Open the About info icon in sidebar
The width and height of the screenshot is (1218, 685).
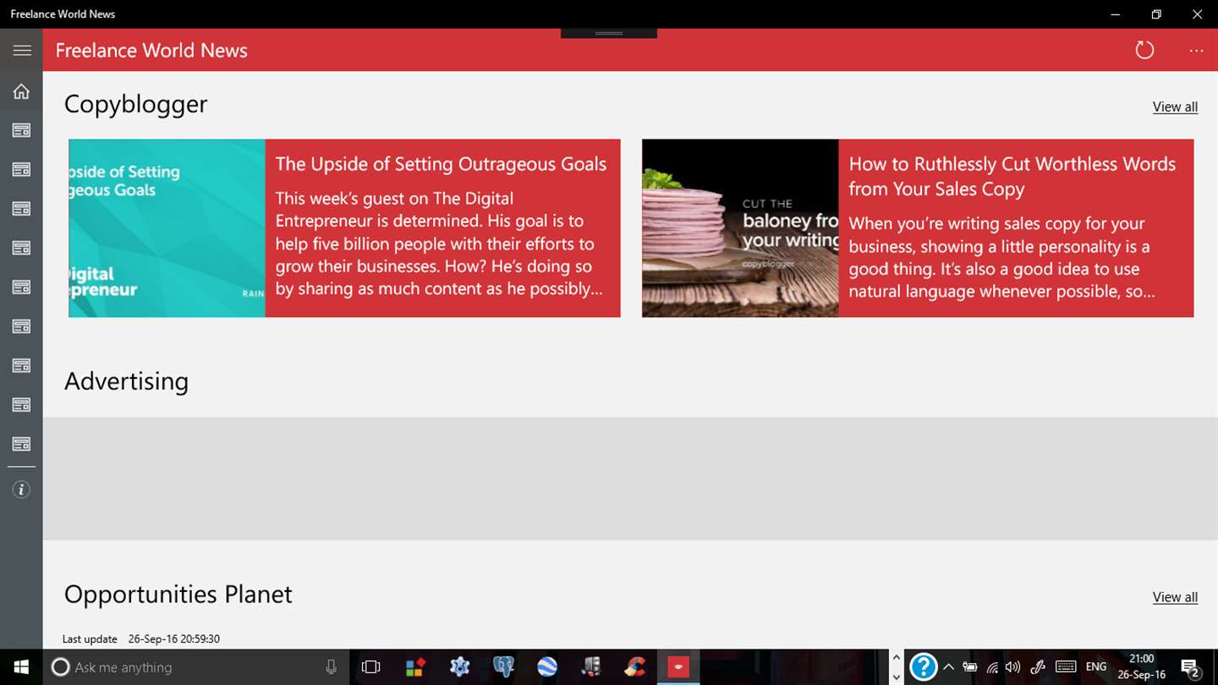(21, 490)
